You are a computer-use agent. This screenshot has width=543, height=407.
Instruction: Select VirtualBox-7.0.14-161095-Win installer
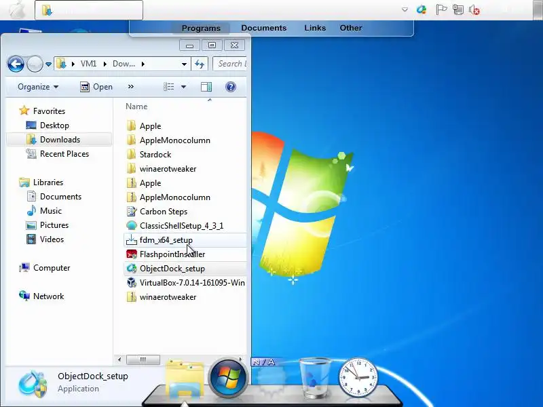(x=192, y=283)
